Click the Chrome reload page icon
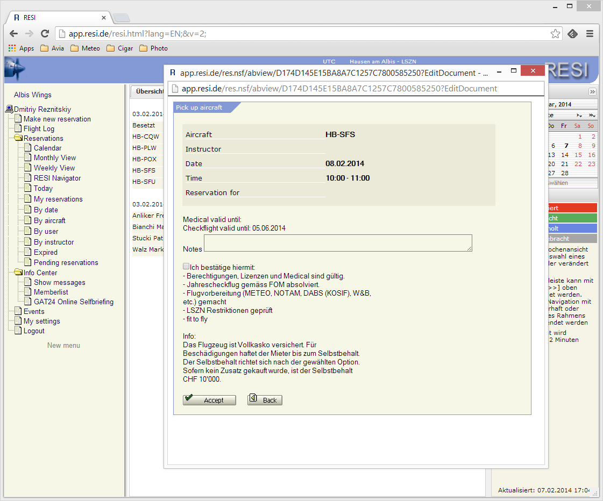603x501 pixels. [x=45, y=33]
